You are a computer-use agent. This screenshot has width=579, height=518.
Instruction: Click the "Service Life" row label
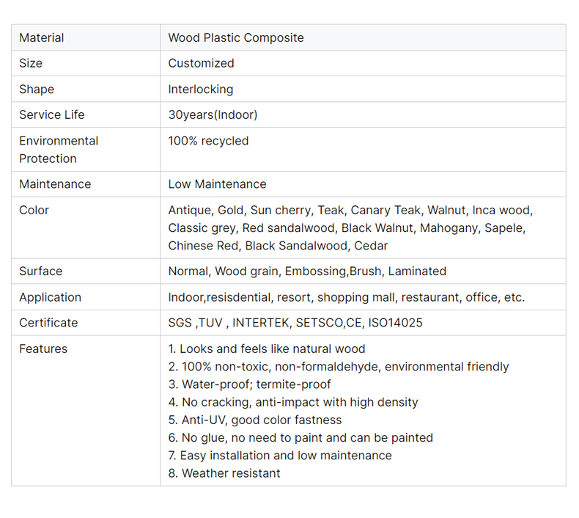[x=51, y=114]
